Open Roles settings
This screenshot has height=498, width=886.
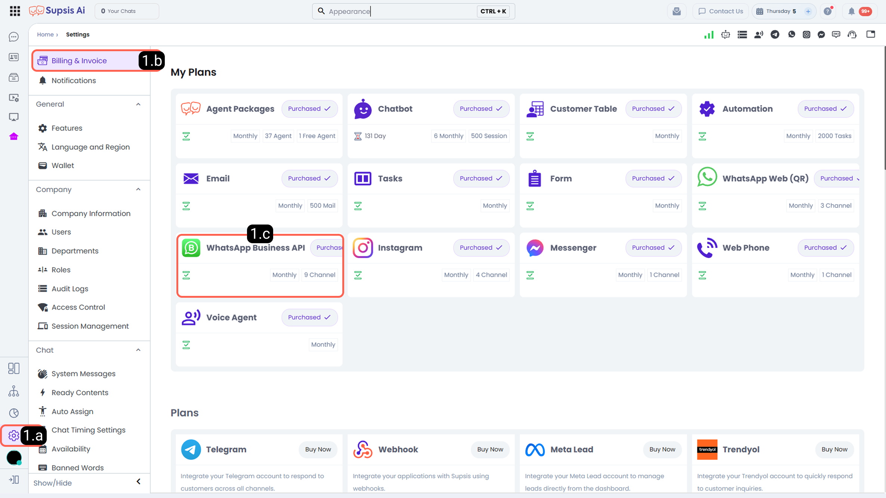(61, 270)
